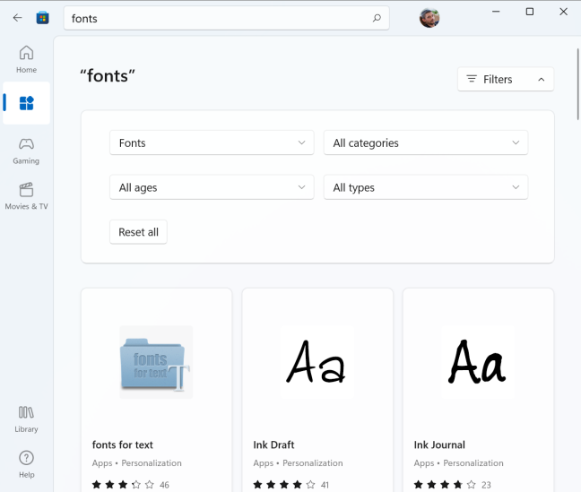
Task: Click the vertical scrollbar thumb
Action: coord(577,84)
